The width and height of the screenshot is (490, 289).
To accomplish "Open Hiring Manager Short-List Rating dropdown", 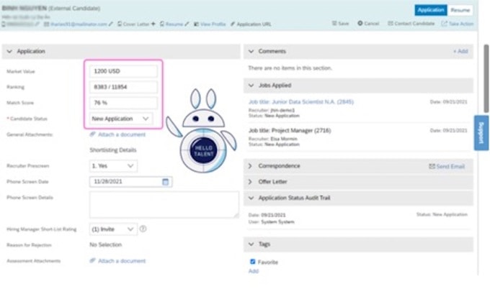I will click(113, 229).
